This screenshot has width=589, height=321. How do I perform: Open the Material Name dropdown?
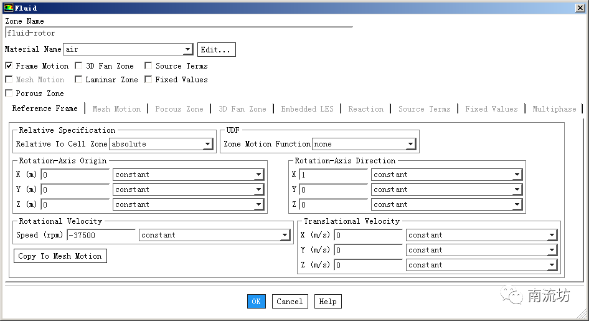pyautogui.click(x=187, y=50)
